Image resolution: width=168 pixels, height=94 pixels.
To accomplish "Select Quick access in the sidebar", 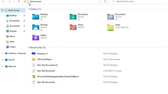I will tap(14, 10).
